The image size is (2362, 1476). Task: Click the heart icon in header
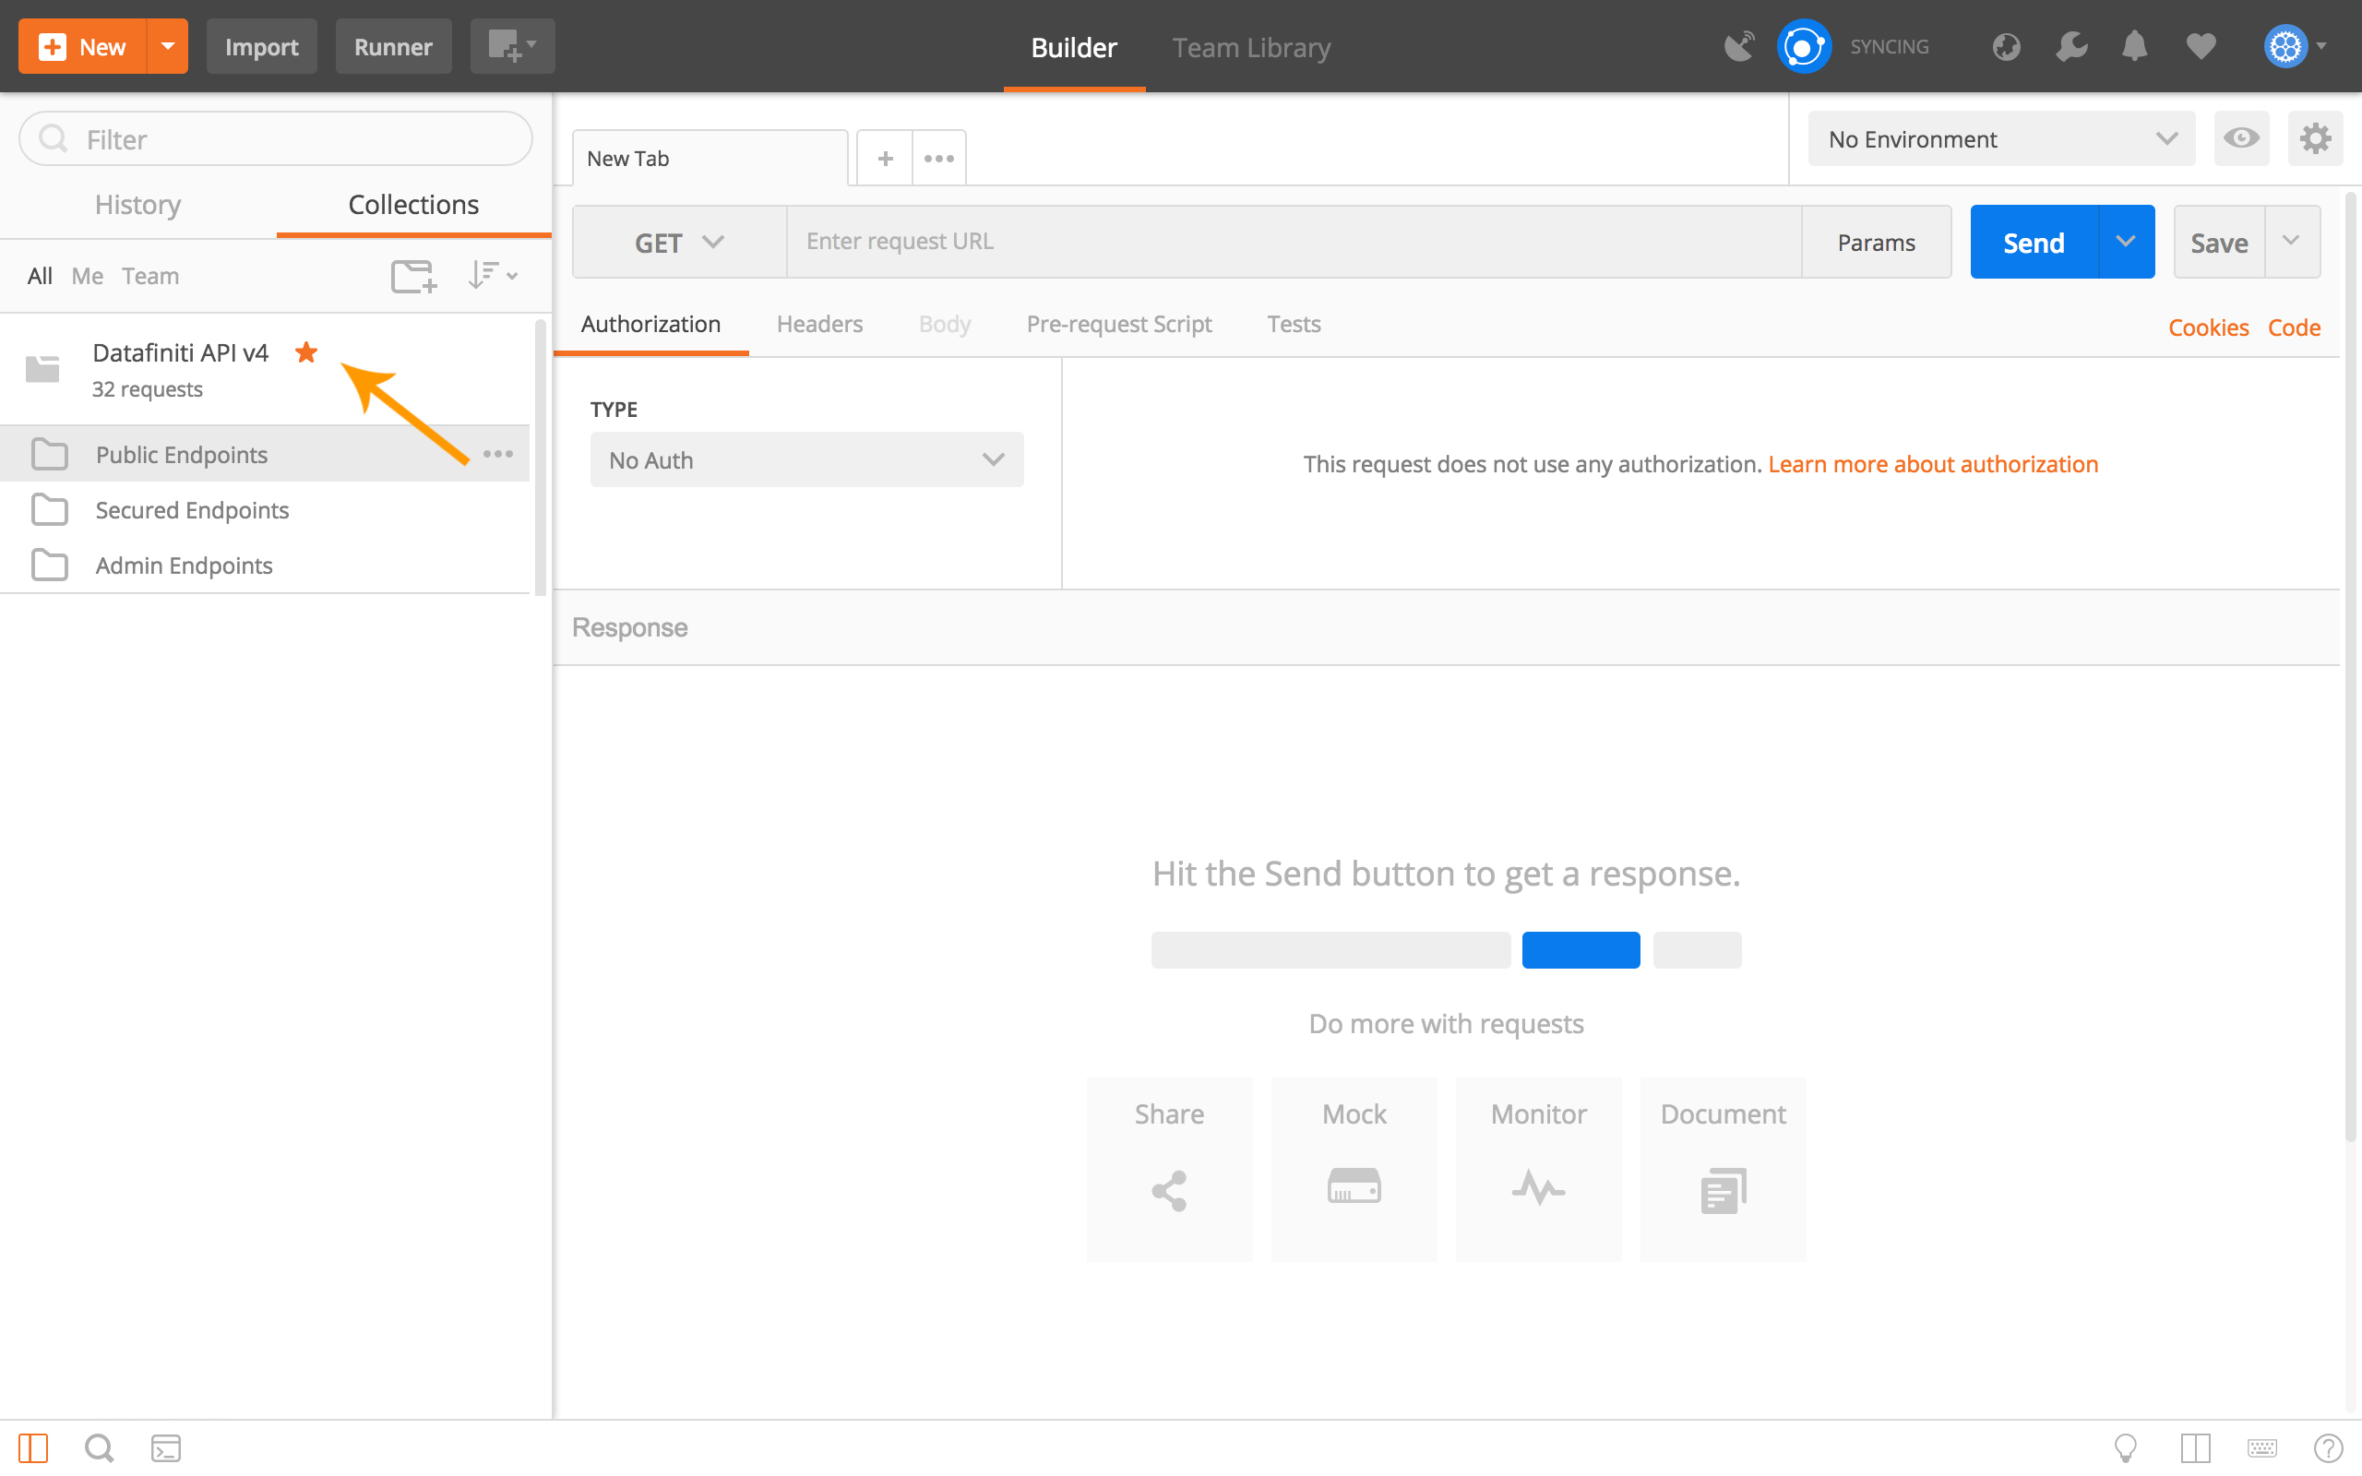[2201, 46]
